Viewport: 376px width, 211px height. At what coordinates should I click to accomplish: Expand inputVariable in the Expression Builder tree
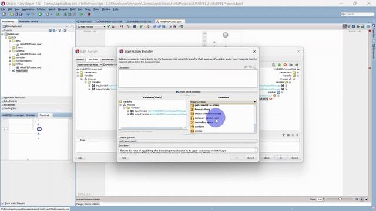coord(128,111)
